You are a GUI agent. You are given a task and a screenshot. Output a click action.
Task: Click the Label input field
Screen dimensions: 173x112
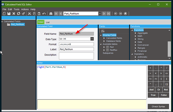click(x=76, y=49)
